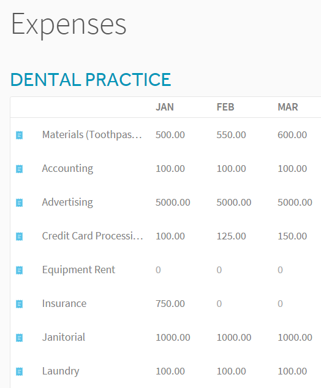The width and height of the screenshot is (321, 388).
Task: Click the DENTAL PRACTICE heading
Action: pos(91,80)
